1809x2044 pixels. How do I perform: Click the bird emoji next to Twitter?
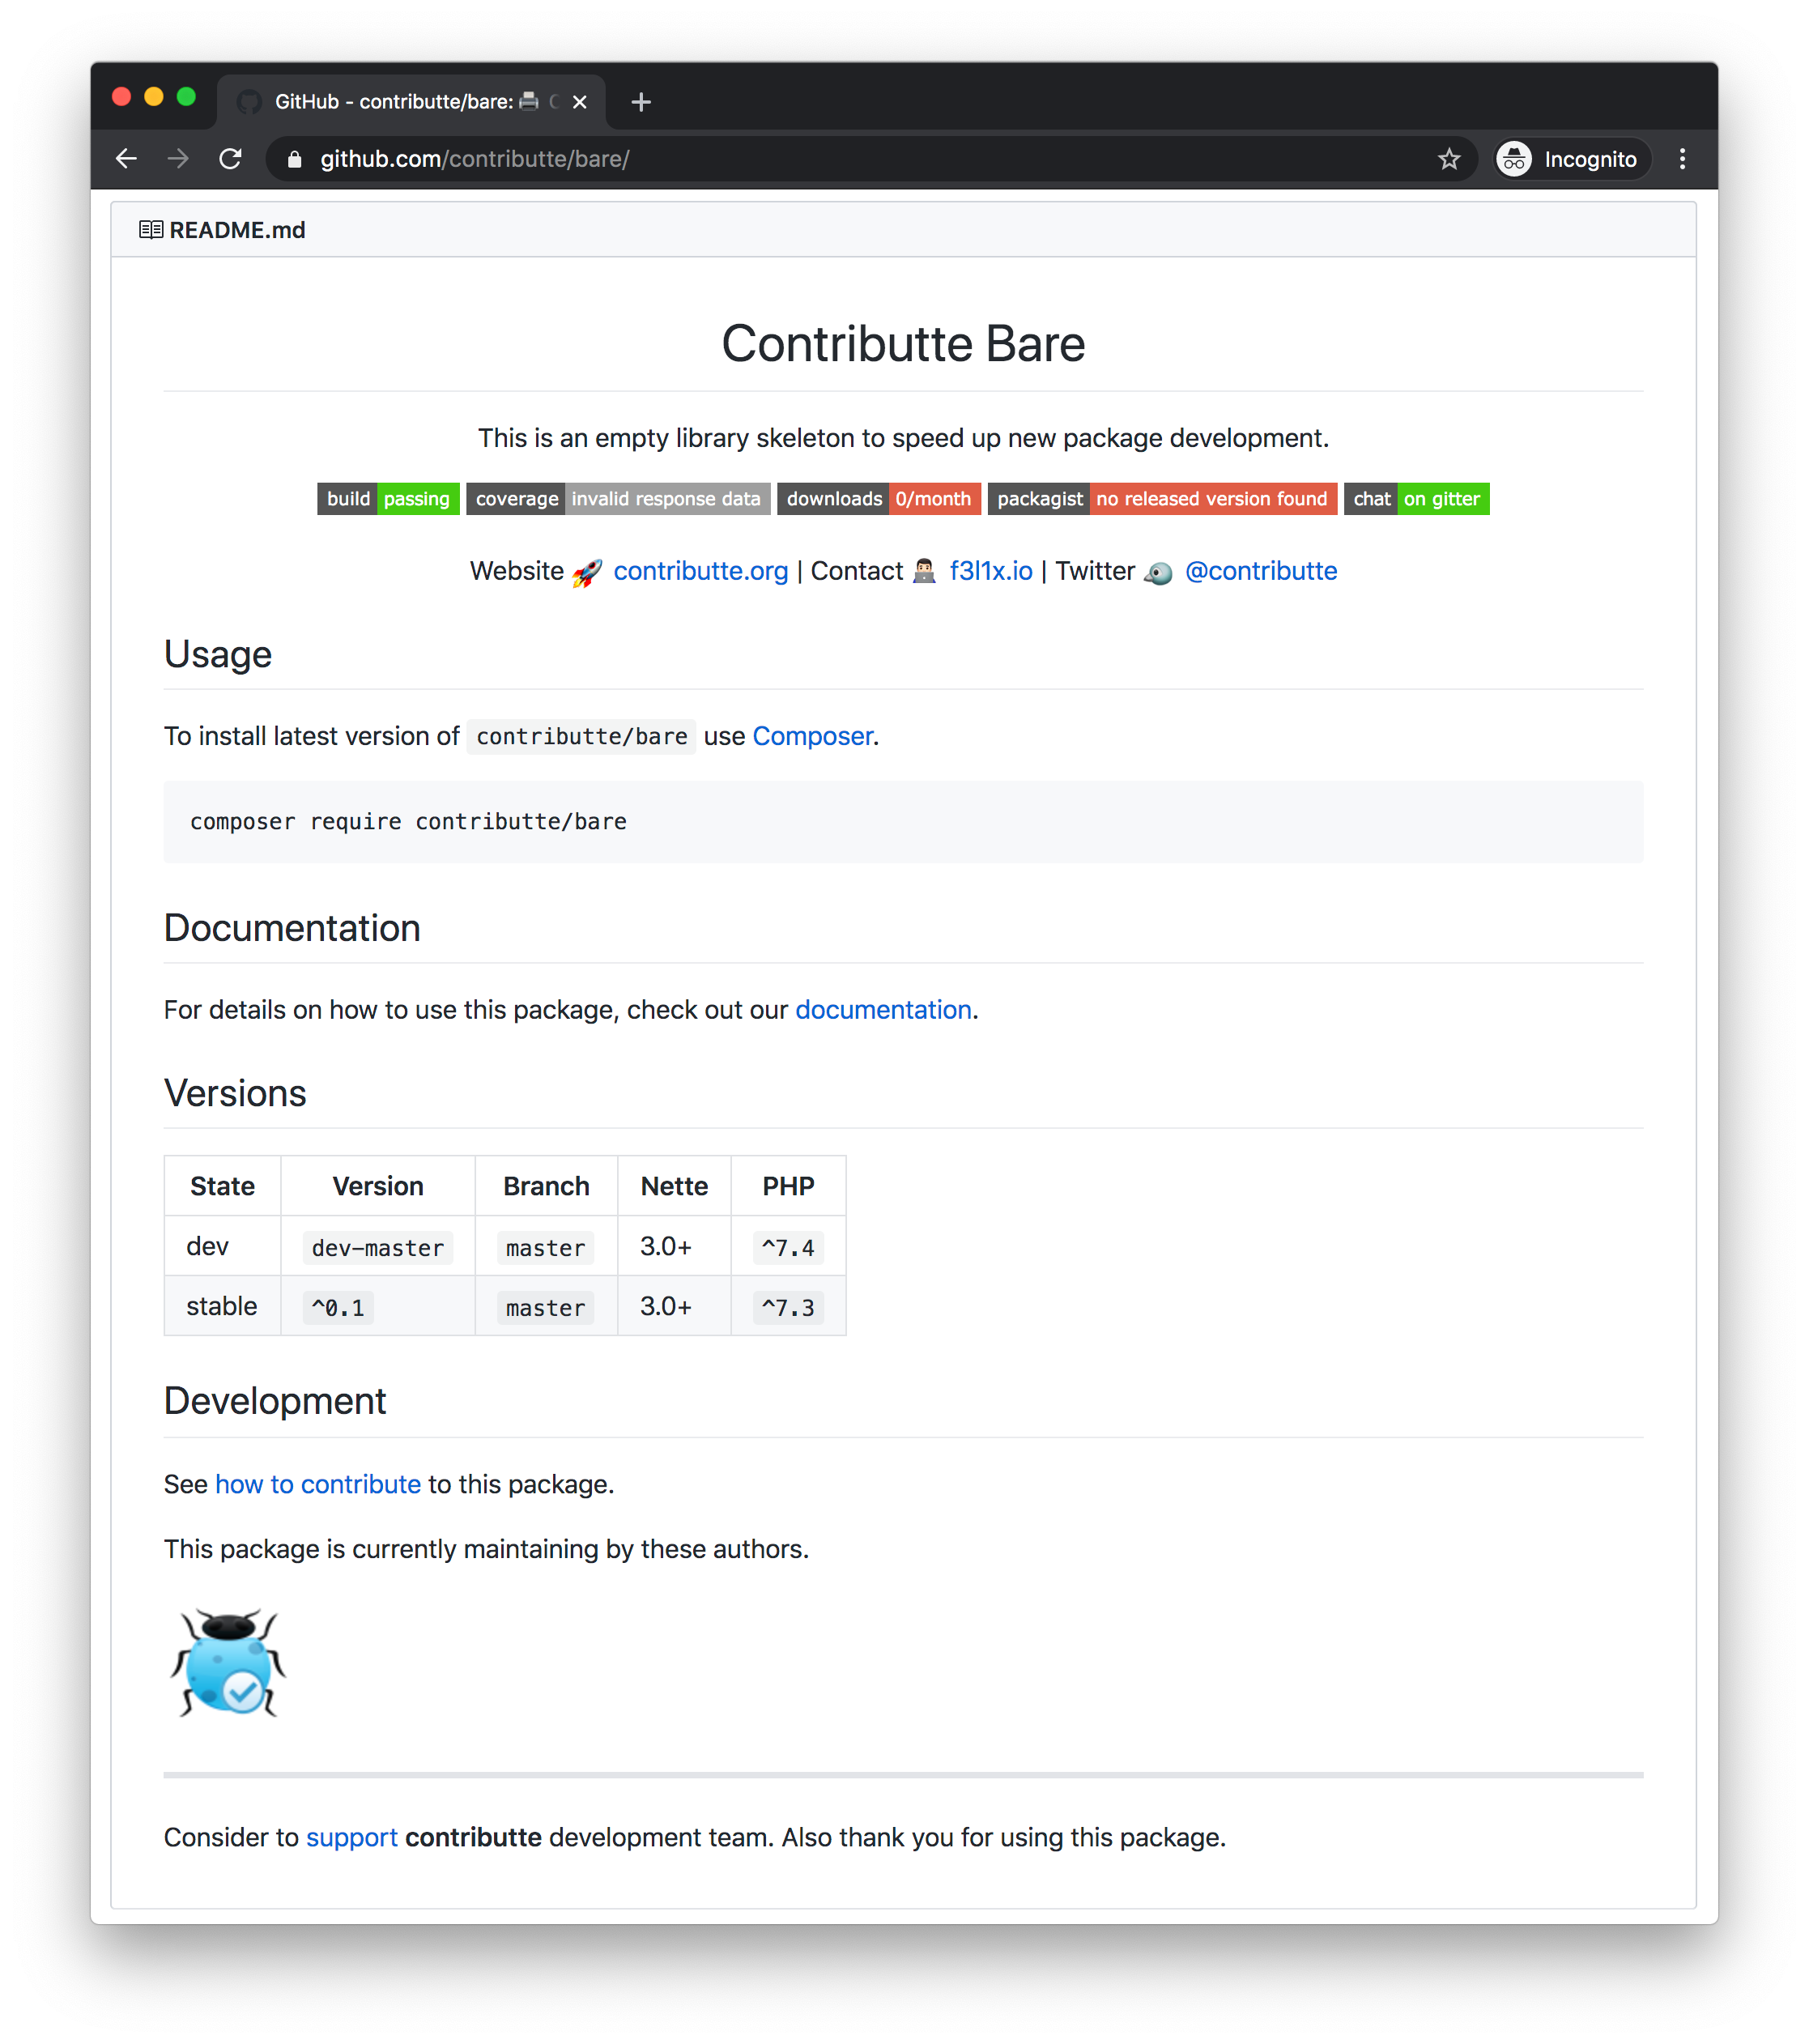pyautogui.click(x=1158, y=573)
